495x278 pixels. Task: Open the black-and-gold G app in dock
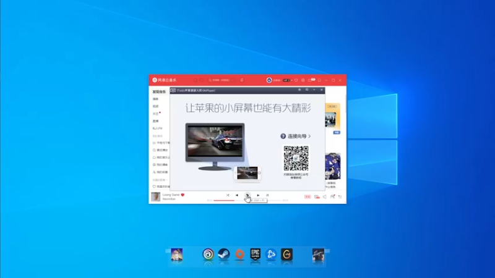[286, 255]
